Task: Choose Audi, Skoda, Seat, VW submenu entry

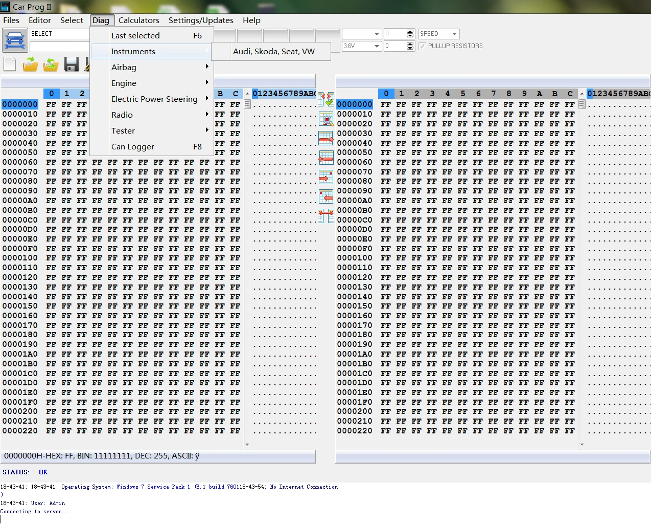Action: pyautogui.click(x=273, y=51)
